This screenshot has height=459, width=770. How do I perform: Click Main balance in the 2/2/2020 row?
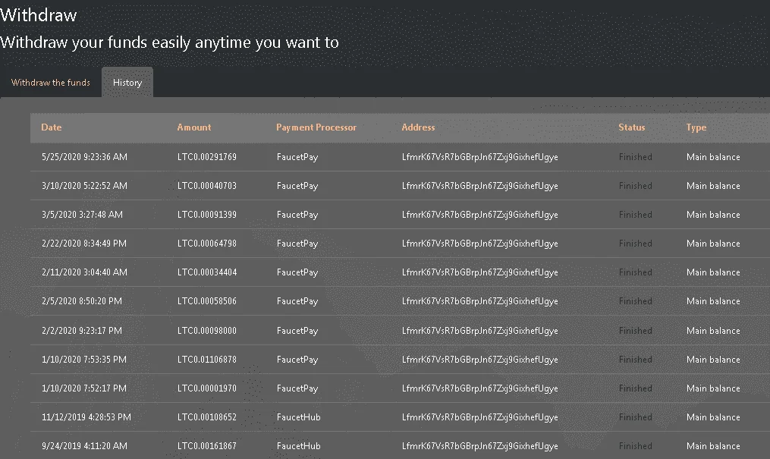(x=713, y=330)
